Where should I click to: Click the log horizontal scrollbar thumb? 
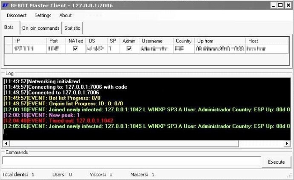coord(124,144)
